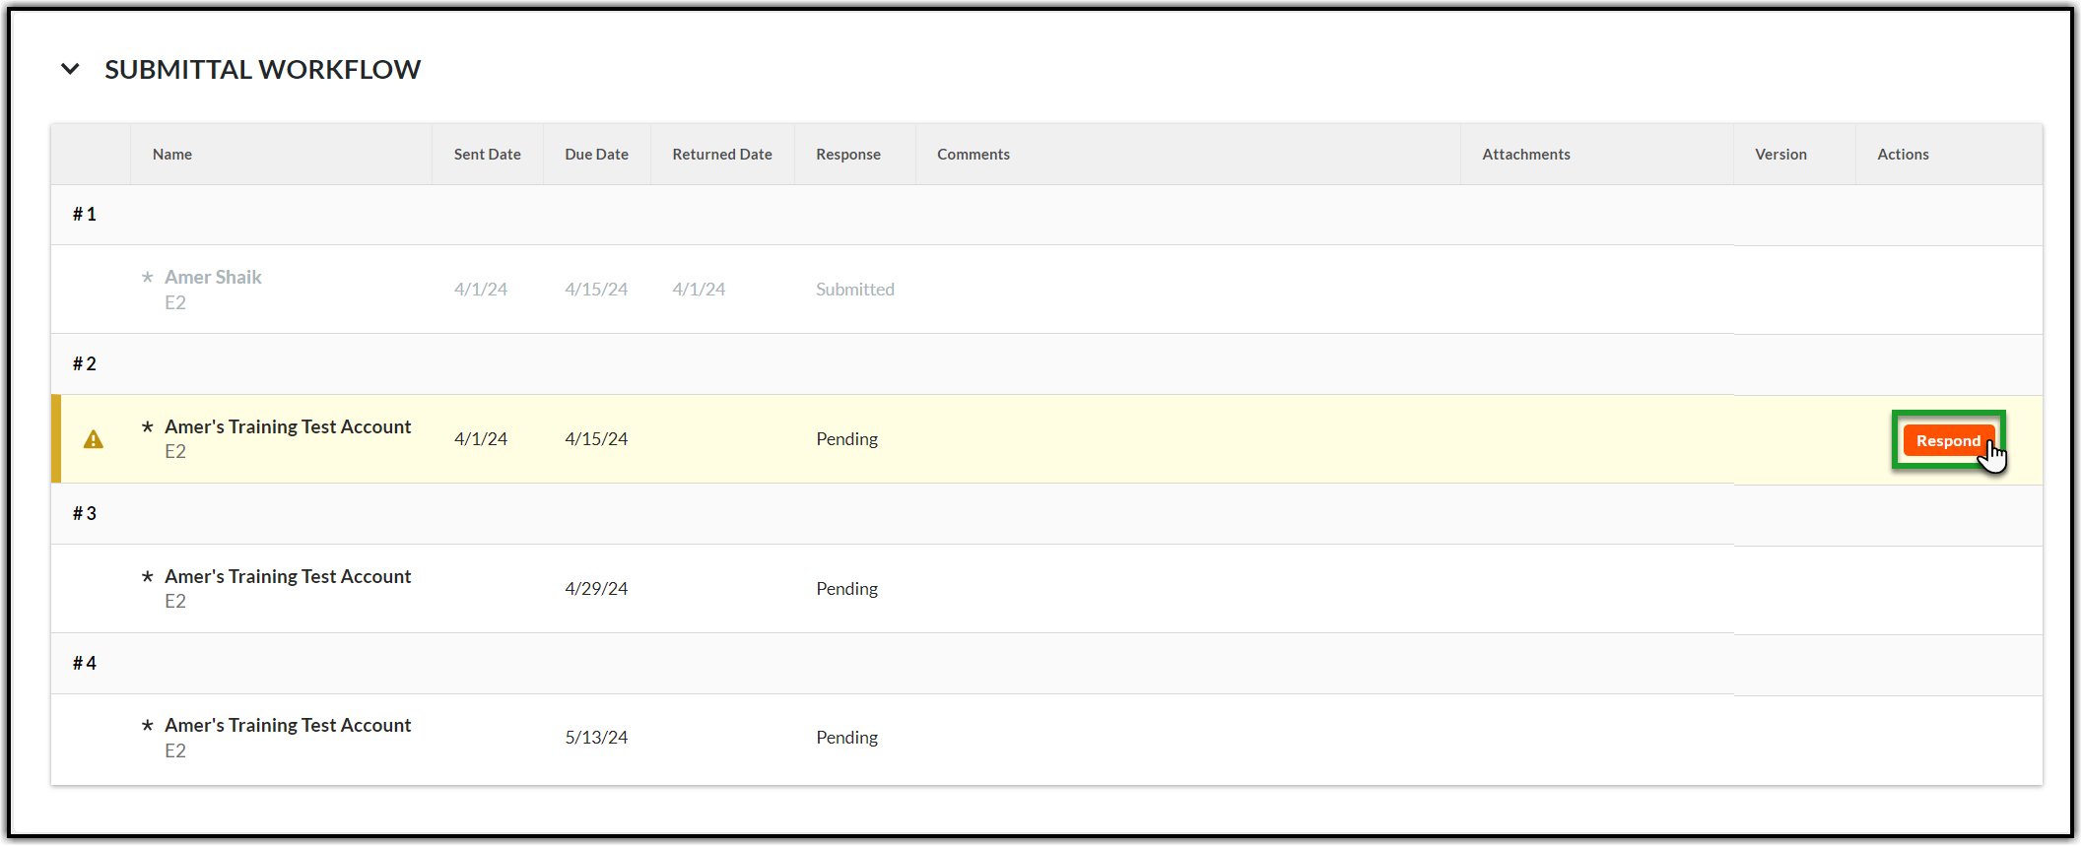Viewport: 2082px width, 846px height.
Task: Click the Attachments column header
Action: (x=1525, y=155)
